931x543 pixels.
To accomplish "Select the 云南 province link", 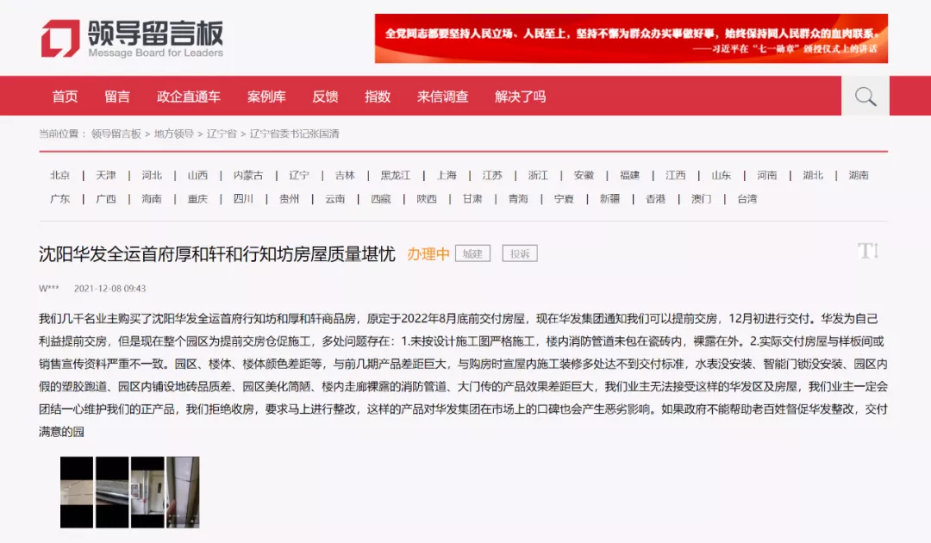I will pos(334,199).
